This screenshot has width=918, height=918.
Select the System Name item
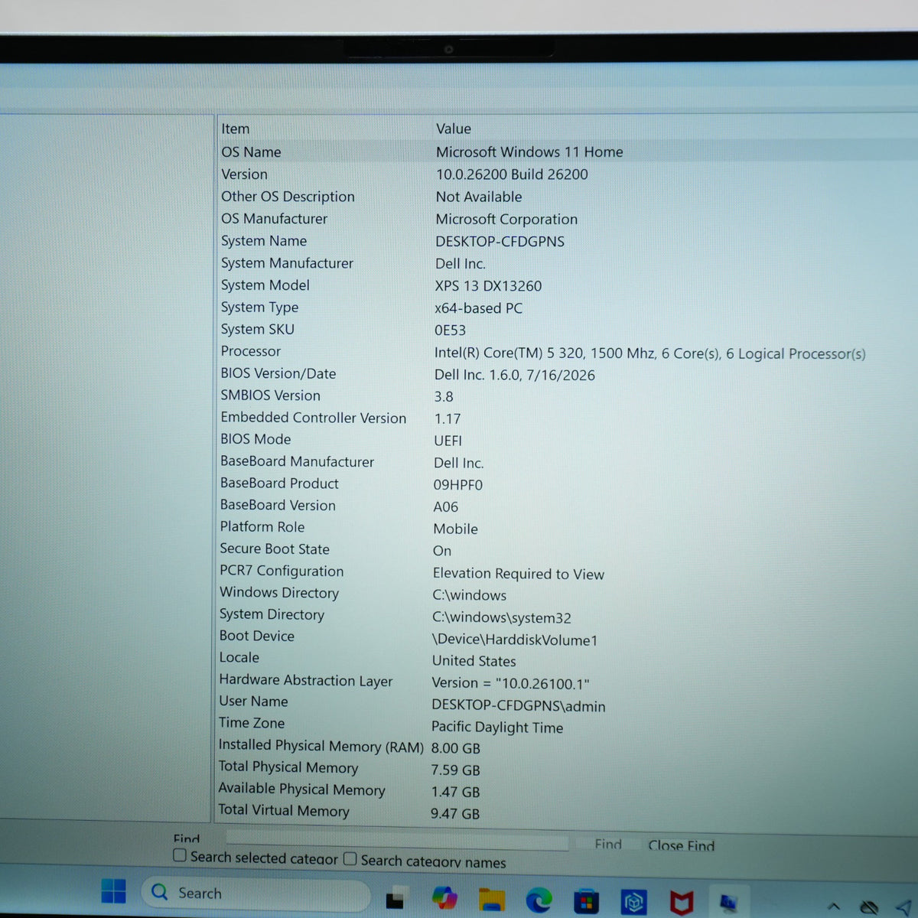pos(264,241)
